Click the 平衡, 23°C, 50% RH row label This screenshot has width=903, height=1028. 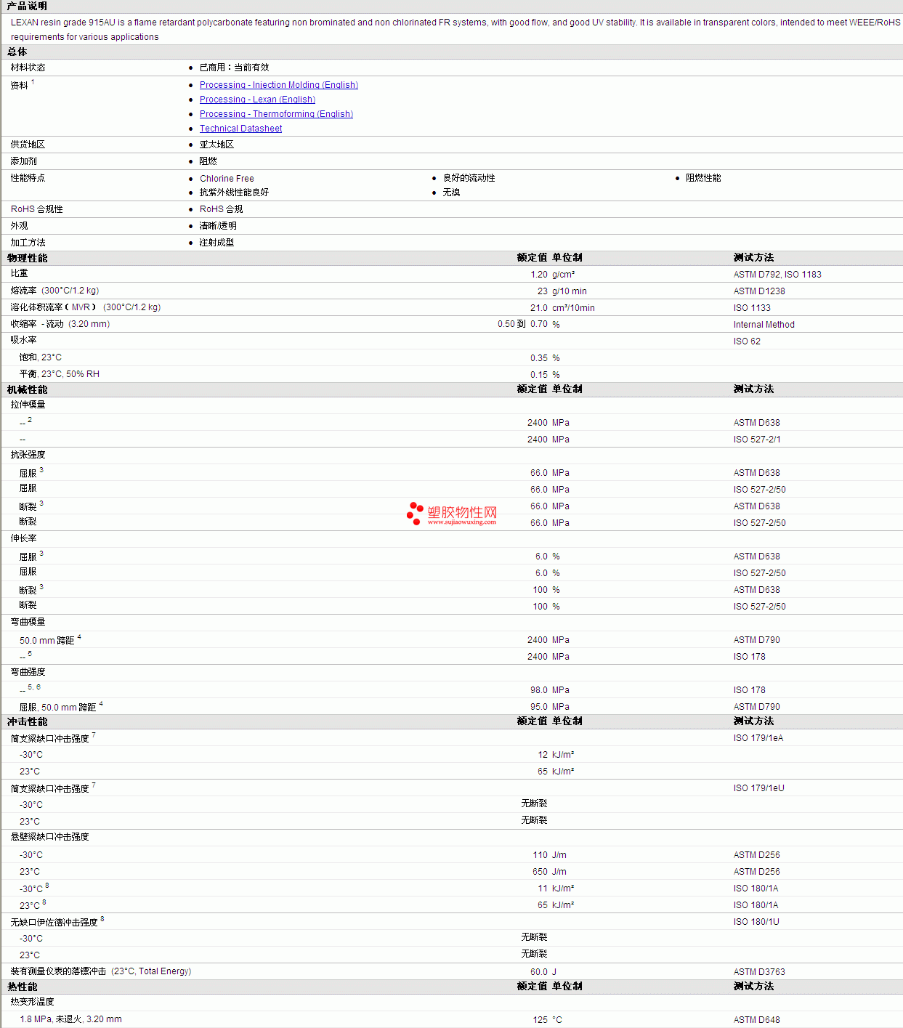tap(60, 374)
